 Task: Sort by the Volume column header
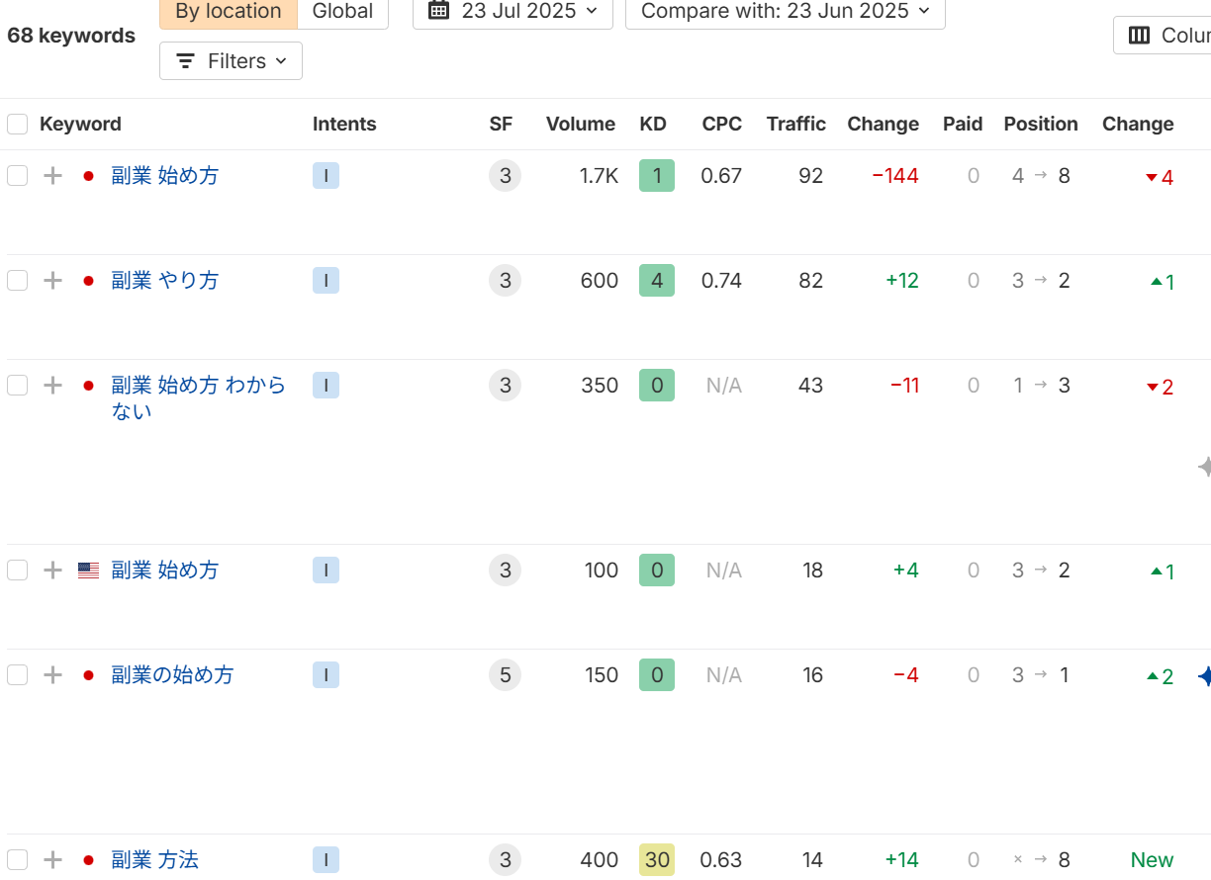[x=580, y=125]
